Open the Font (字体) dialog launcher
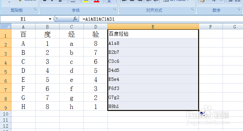 (115, 9)
